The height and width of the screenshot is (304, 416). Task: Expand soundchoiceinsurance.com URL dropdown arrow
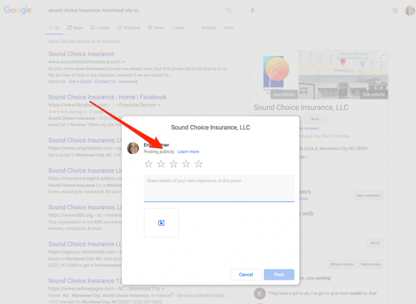click(x=123, y=62)
